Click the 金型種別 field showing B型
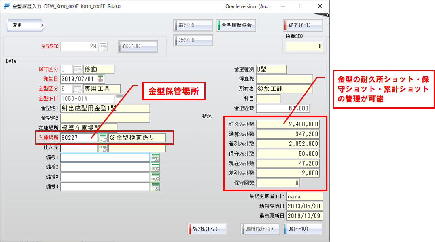Screen dimensions: 435x242 (272, 69)
